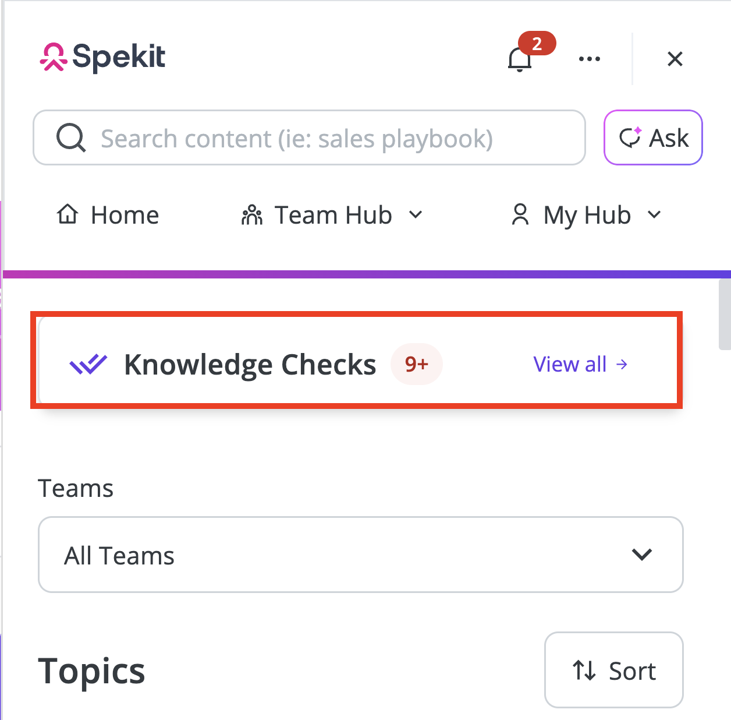Open the notifications bell icon
The height and width of the screenshot is (720, 731).
520,59
